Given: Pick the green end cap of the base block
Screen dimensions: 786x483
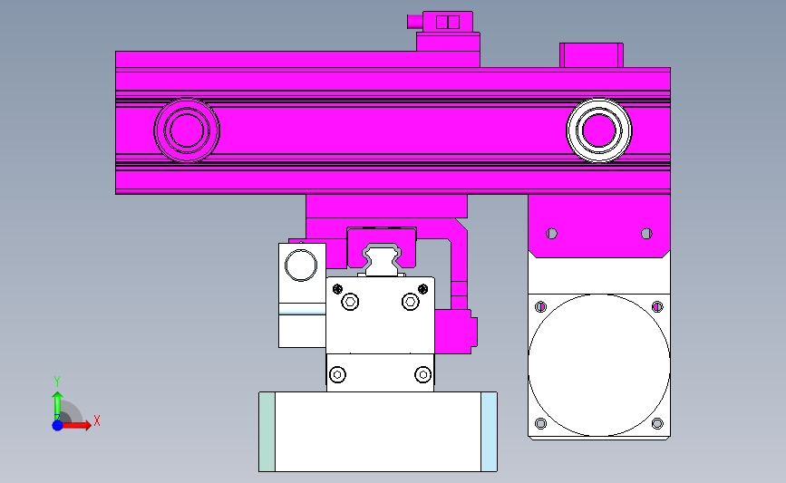Looking at the screenshot, I should click(x=267, y=432).
